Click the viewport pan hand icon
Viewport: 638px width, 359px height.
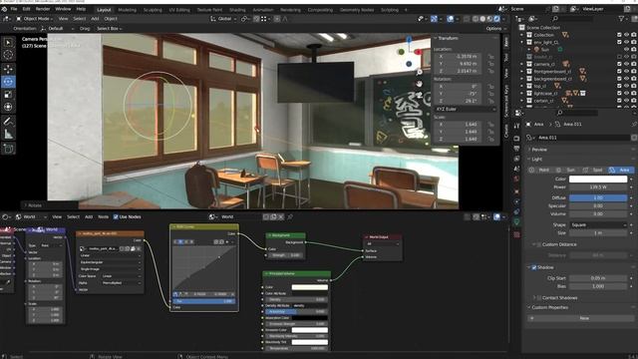click(x=419, y=84)
